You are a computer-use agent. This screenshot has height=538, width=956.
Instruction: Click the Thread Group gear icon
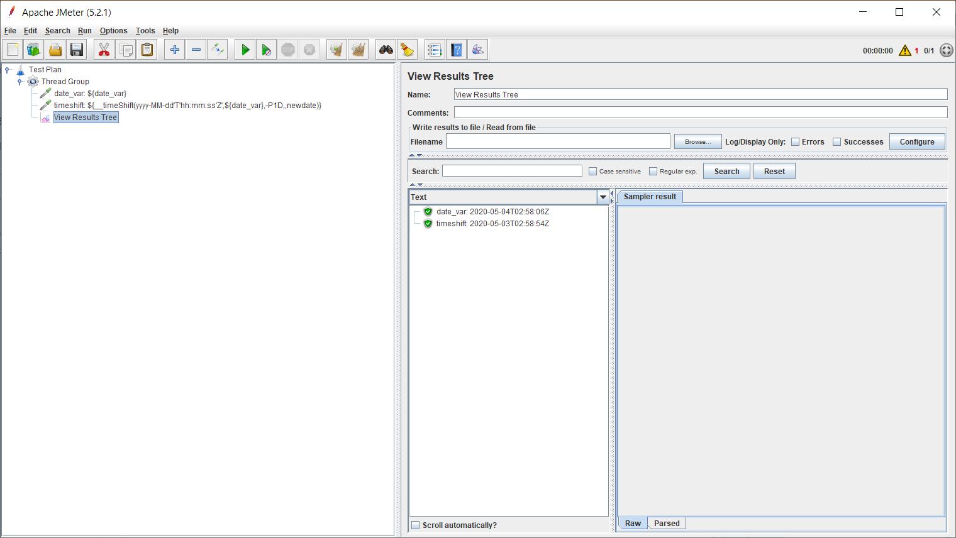coord(33,82)
